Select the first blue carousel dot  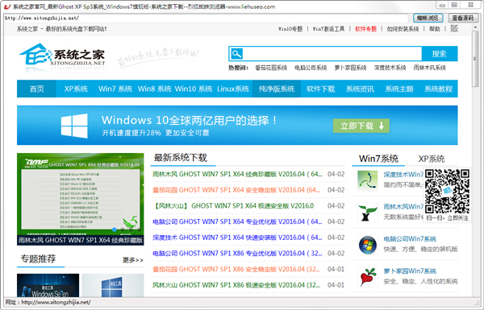pyautogui.click(x=115, y=229)
